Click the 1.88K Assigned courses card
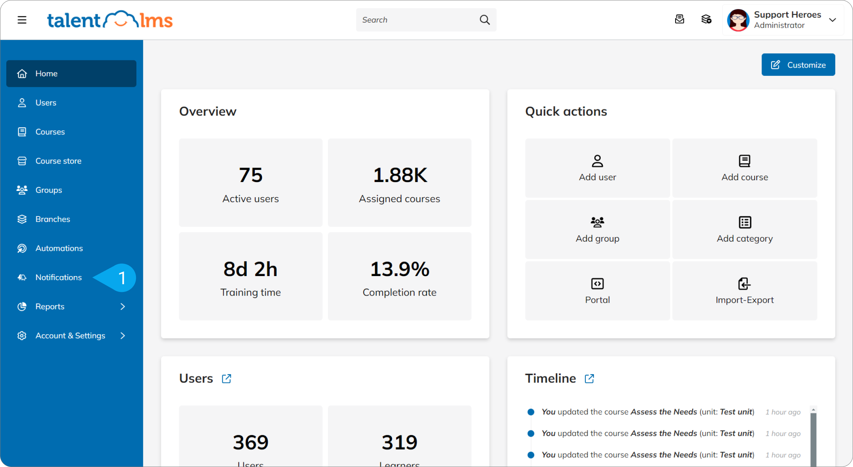853x467 pixels. [x=399, y=183]
